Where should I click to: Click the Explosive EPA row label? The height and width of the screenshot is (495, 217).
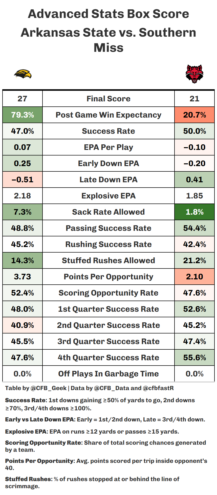108,196
